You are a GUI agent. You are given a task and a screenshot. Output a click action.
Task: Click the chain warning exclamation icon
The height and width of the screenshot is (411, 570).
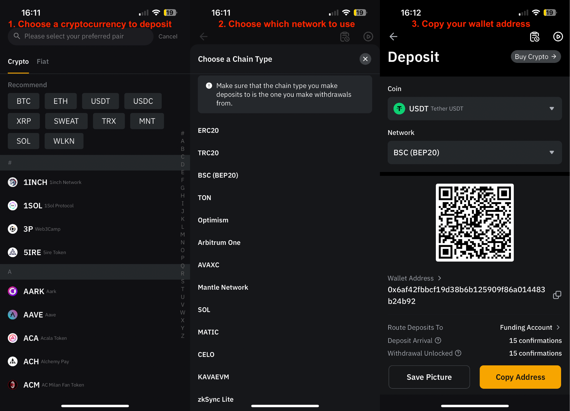point(209,86)
